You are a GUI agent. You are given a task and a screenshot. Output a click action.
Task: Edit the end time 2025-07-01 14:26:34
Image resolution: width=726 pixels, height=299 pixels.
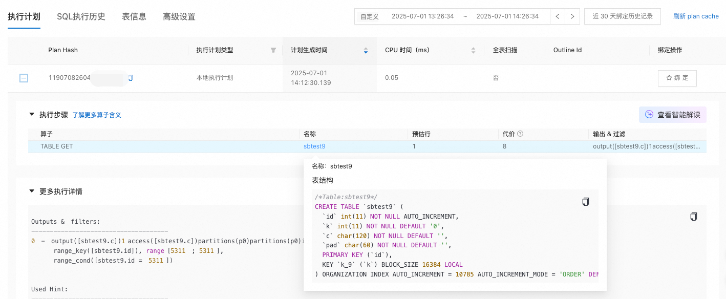click(x=507, y=16)
